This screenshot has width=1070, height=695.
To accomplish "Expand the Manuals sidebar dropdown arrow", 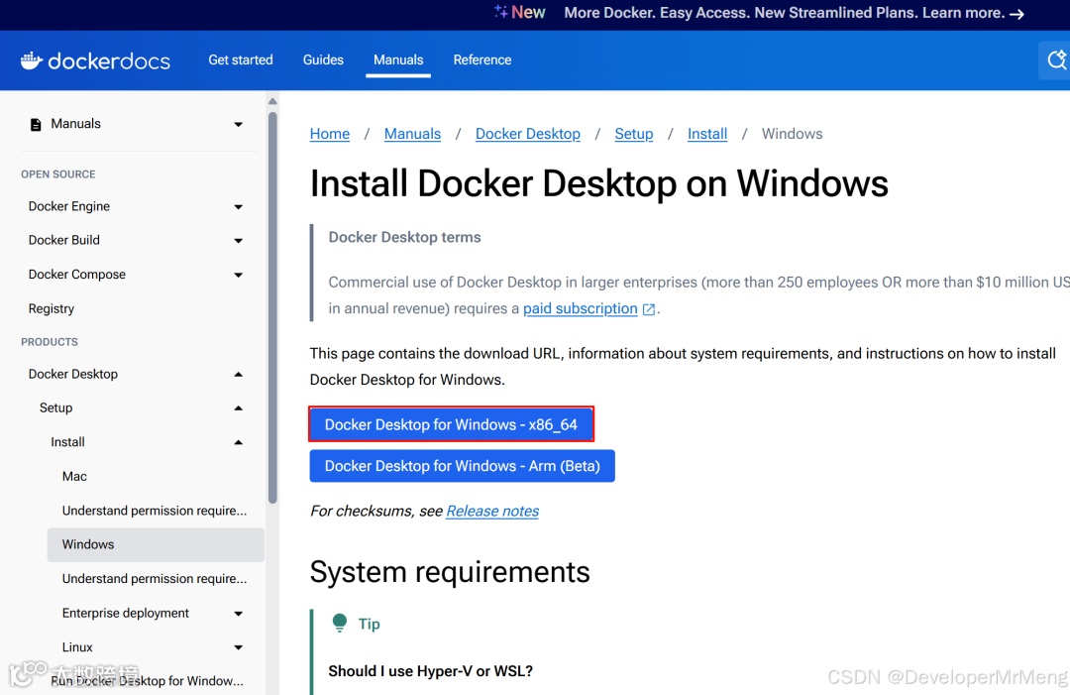I will click(238, 124).
